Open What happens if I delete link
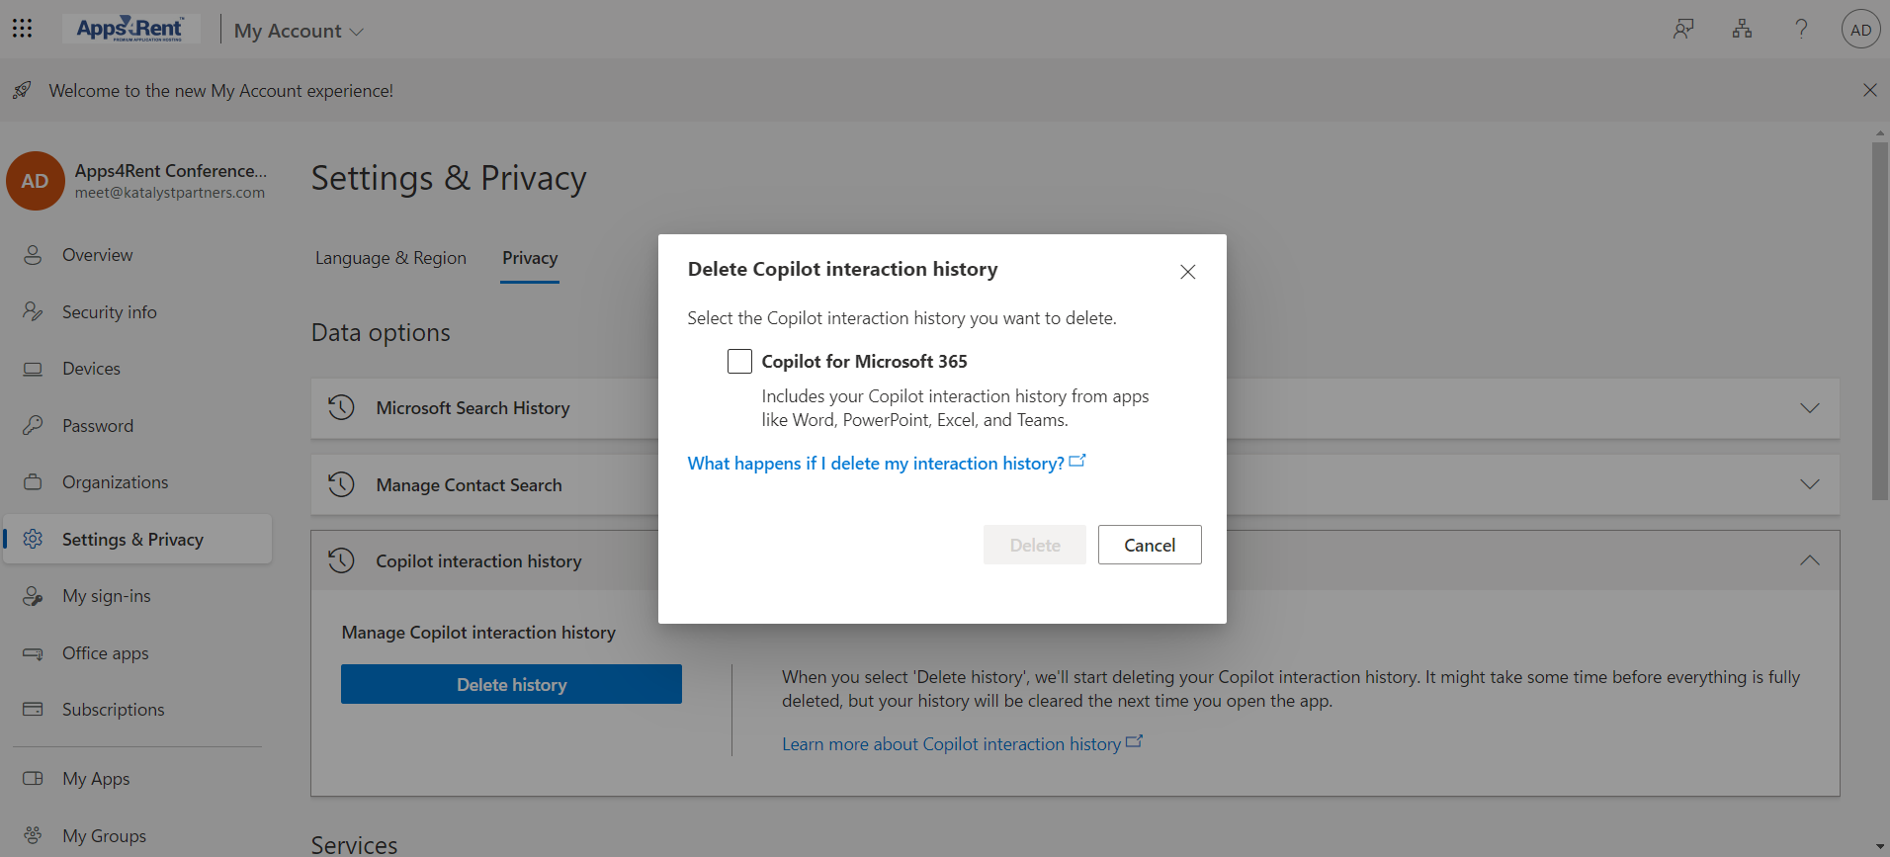Image resolution: width=1890 pixels, height=857 pixels. (x=887, y=463)
